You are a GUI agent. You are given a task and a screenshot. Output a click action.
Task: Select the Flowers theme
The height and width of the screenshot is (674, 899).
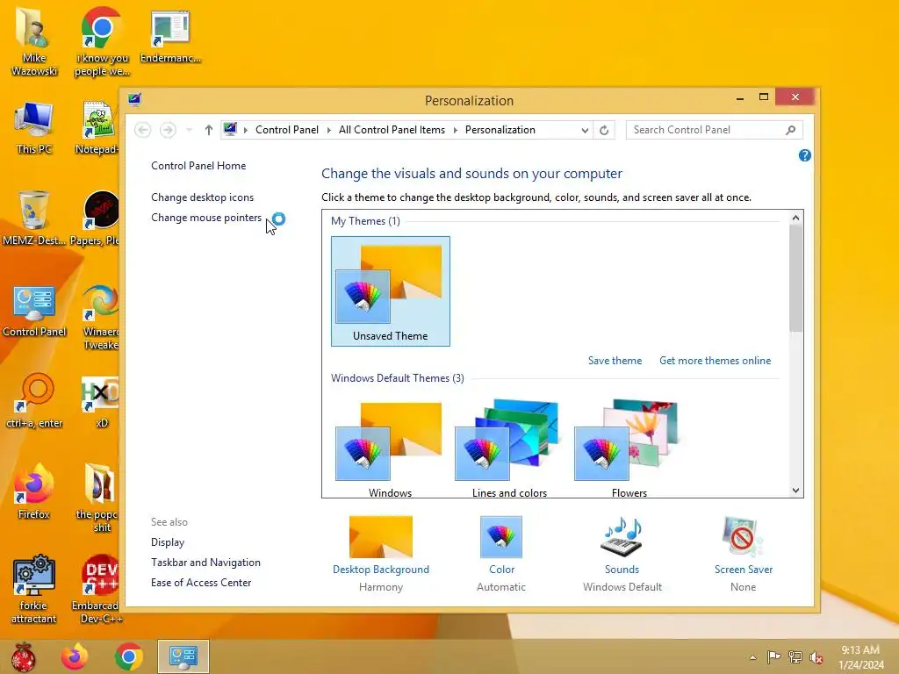629,448
